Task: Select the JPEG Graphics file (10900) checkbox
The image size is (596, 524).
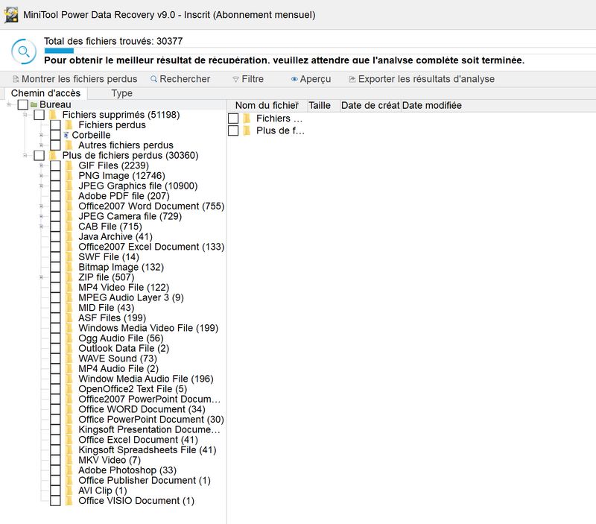Action: 55,186
